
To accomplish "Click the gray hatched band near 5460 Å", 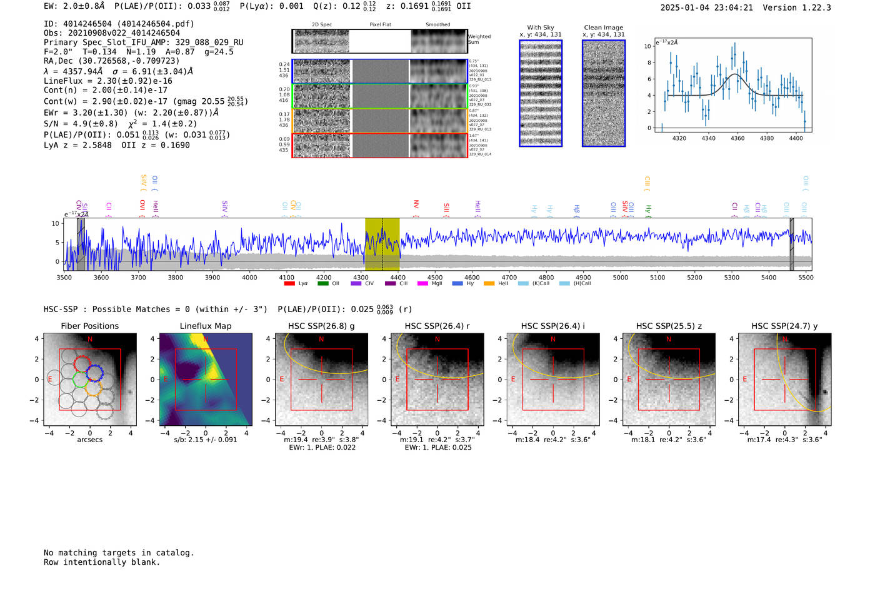I will pyautogui.click(x=791, y=245).
